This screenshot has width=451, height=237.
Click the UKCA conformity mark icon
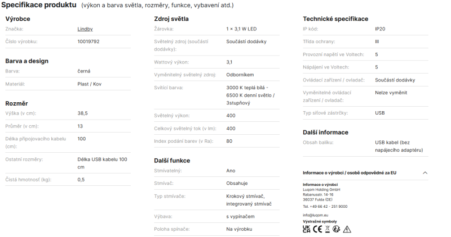(306, 229)
